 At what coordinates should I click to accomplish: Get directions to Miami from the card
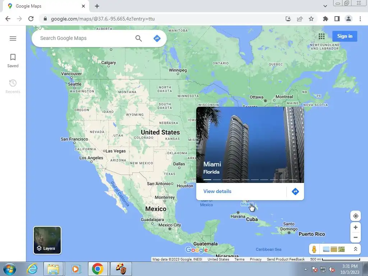[x=295, y=192]
